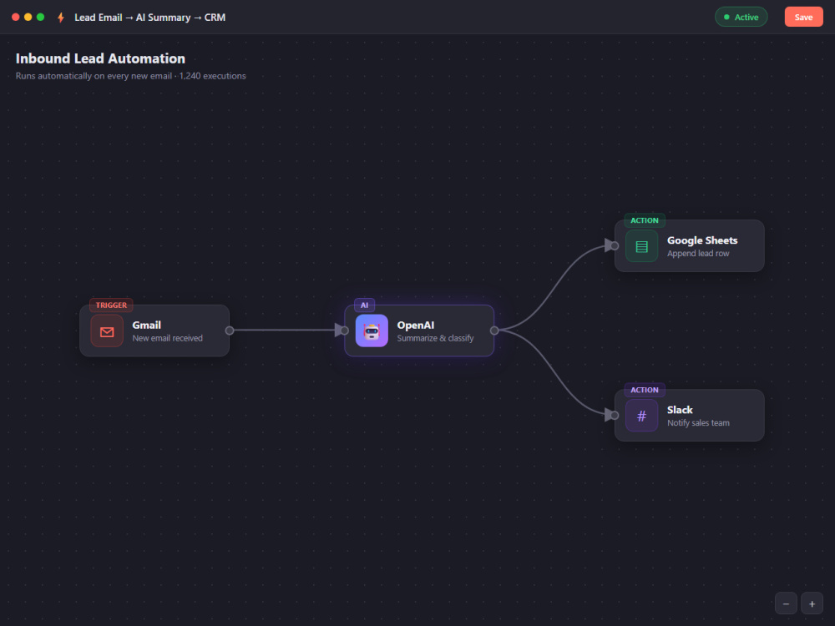Click the Gmail envelope icon
835x626 pixels.
[x=107, y=331]
